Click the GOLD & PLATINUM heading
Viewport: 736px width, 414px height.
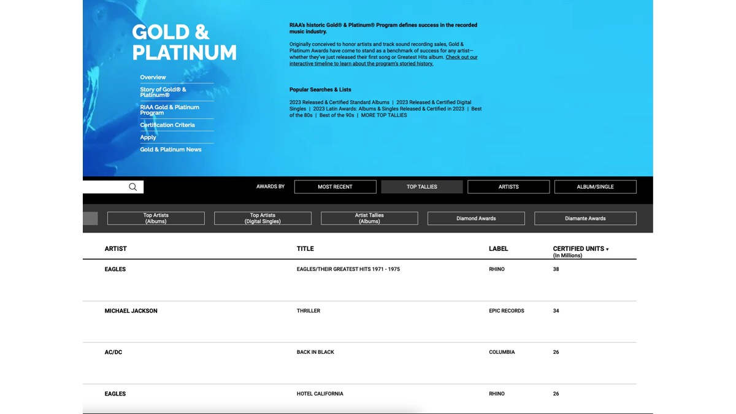point(184,42)
